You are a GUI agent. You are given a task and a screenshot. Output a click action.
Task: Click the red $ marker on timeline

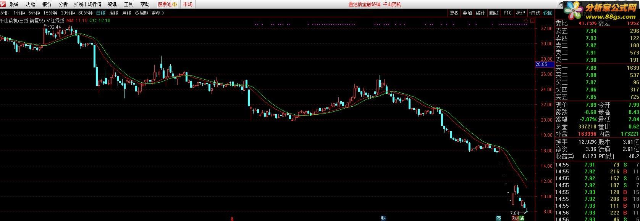[x=231, y=219]
